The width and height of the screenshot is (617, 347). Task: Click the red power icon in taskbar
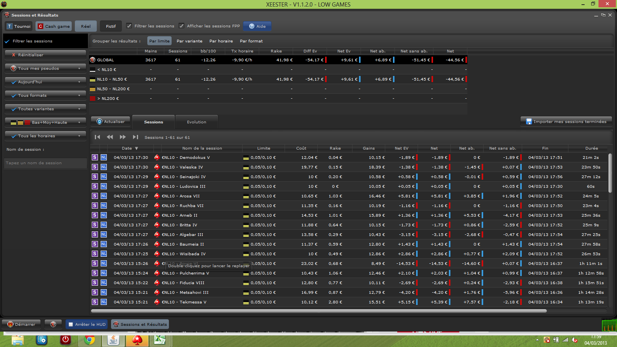point(66,340)
